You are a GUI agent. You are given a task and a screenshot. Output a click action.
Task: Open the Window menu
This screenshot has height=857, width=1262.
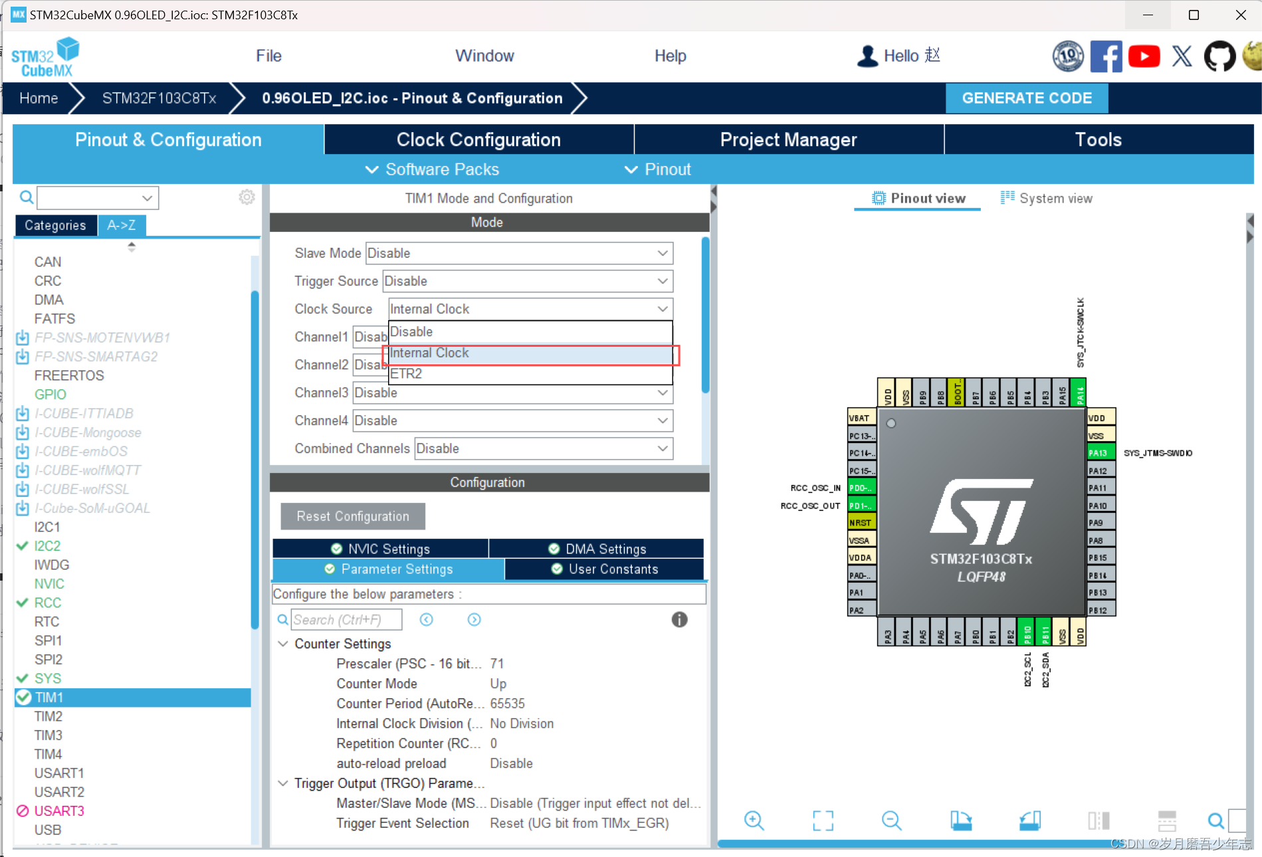click(x=484, y=56)
